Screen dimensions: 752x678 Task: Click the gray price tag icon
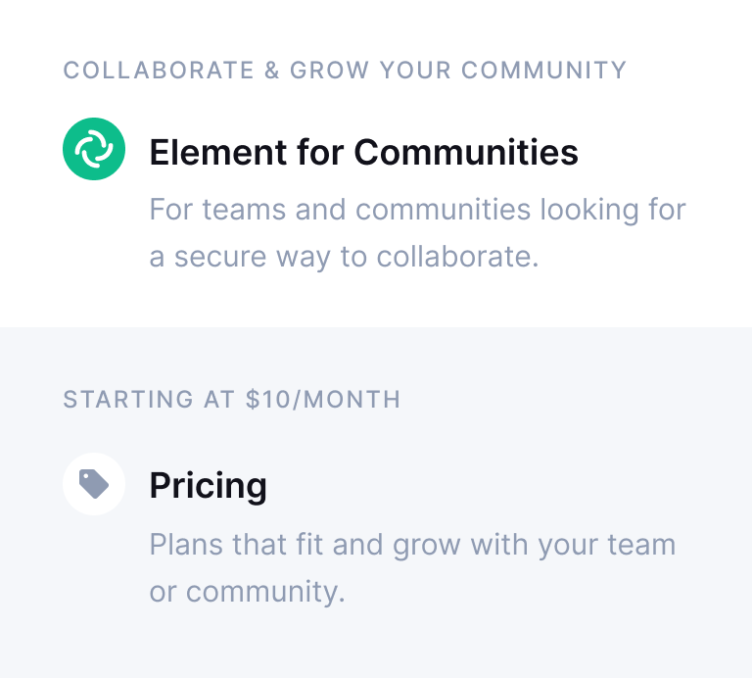coord(94,484)
